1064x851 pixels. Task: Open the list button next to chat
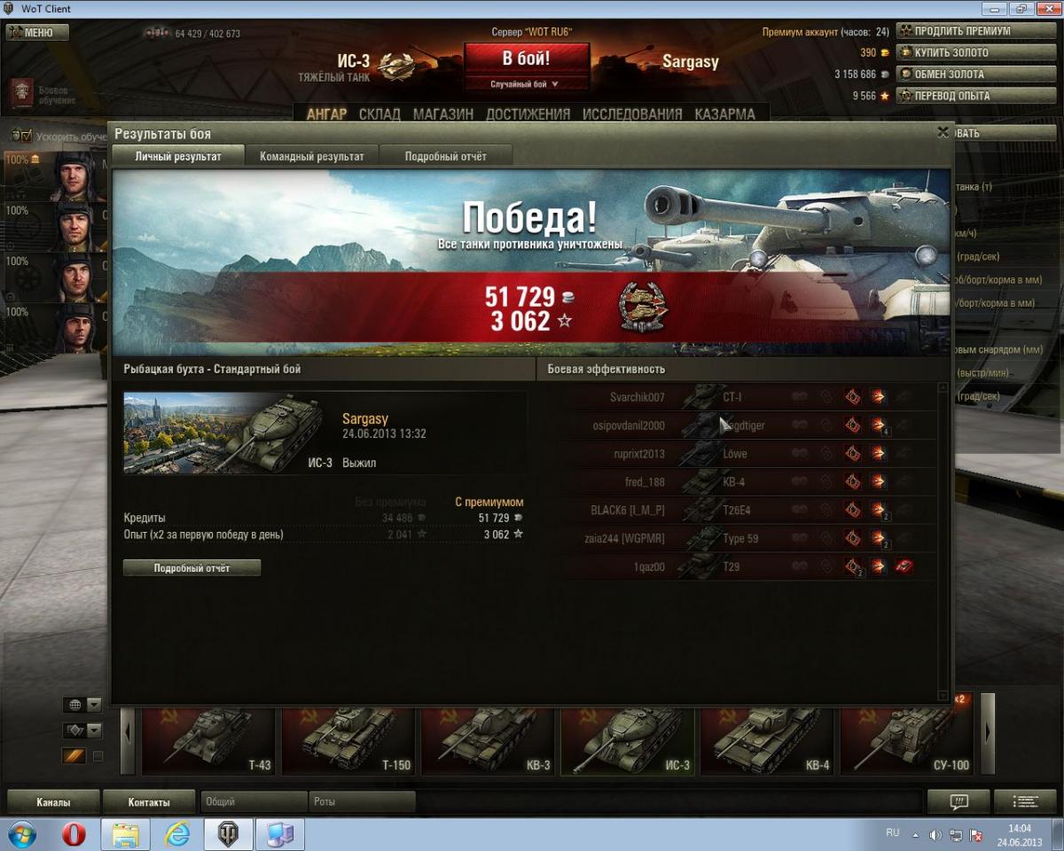point(1025,801)
